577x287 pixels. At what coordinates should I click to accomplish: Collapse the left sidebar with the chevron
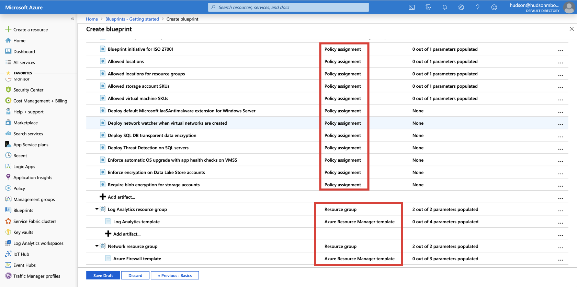pyautogui.click(x=72, y=19)
